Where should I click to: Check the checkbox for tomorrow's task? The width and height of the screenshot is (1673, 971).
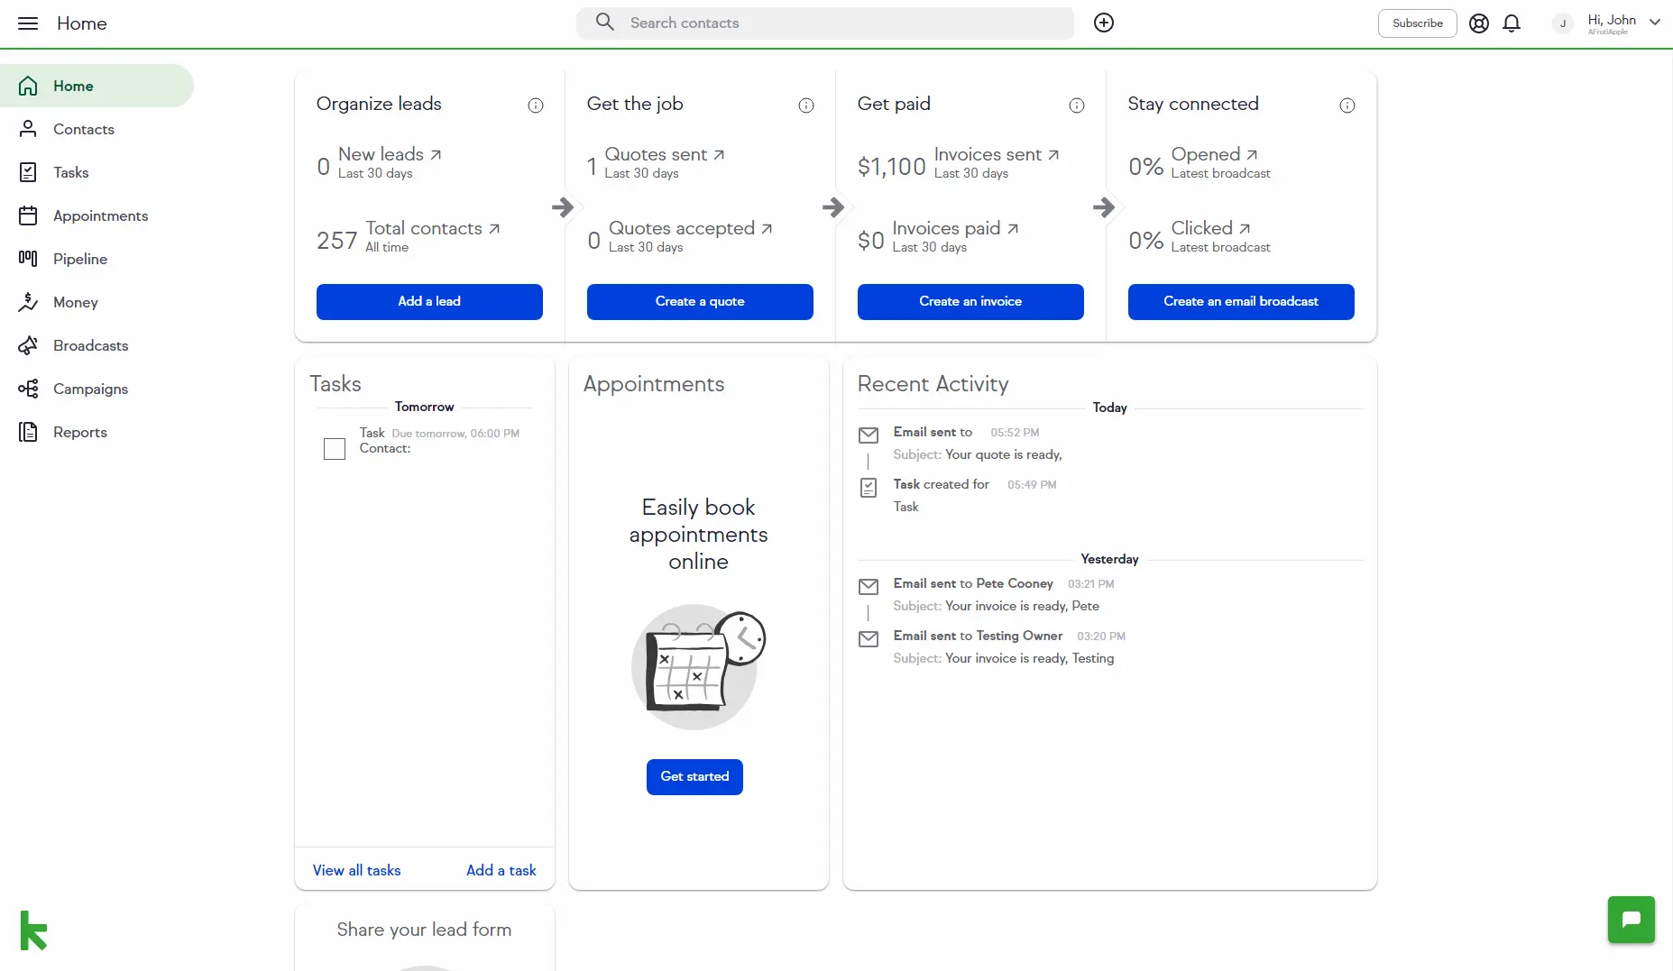click(x=335, y=449)
